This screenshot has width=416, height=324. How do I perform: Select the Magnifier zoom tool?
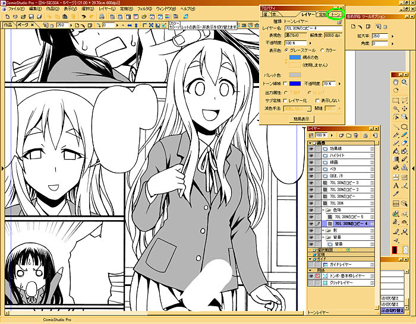(x=404, y=82)
